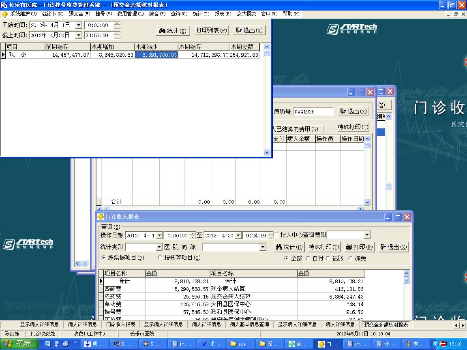Click the 操作员 column header
The height and width of the screenshot is (350, 467).
(328, 139)
